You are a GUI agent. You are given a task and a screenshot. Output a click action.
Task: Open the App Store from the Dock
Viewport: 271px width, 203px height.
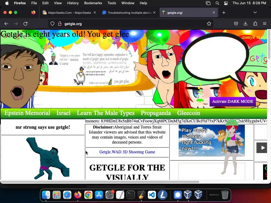[x=99, y=195]
